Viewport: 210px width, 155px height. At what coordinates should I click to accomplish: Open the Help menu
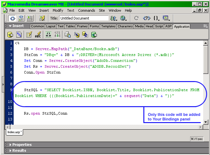click(x=128, y=10)
